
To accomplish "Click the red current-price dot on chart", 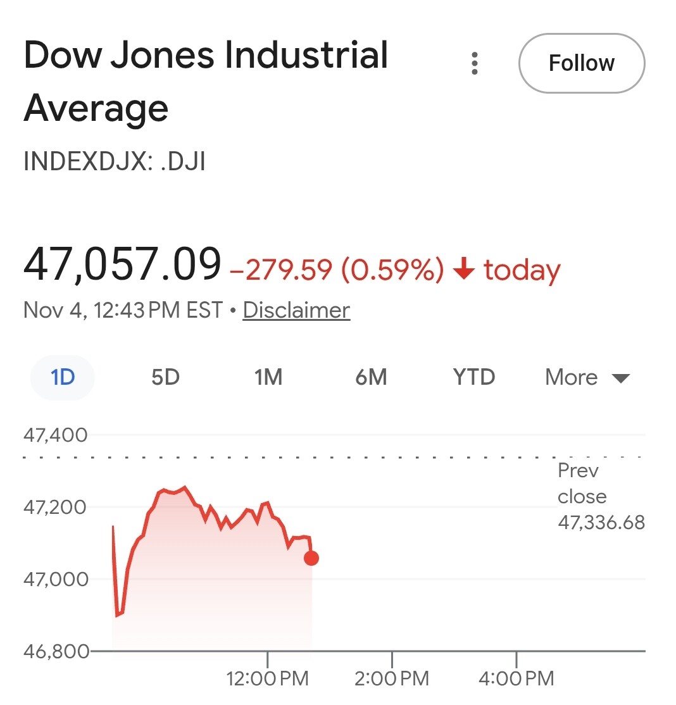I will point(311,558).
